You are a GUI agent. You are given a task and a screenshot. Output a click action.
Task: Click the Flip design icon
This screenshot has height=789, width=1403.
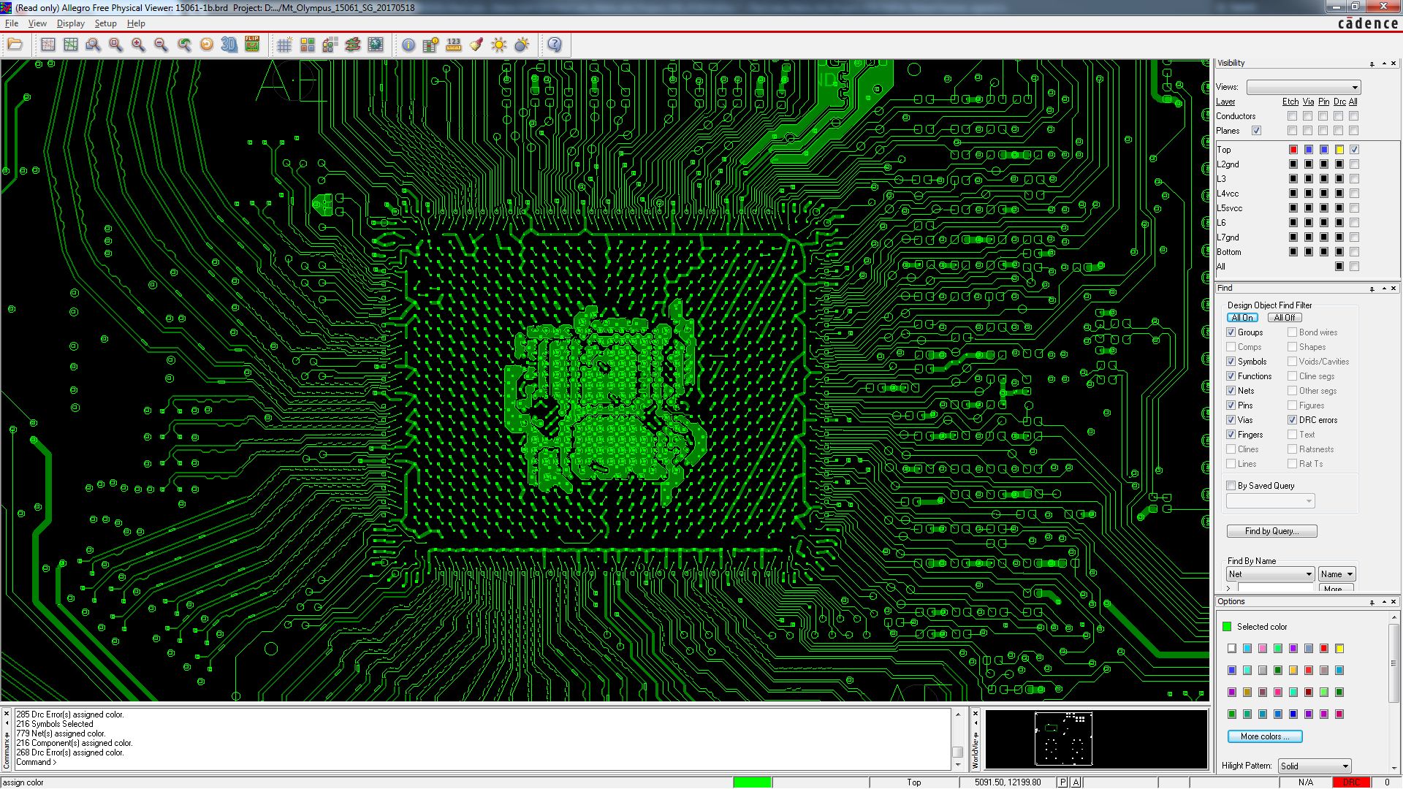252,45
